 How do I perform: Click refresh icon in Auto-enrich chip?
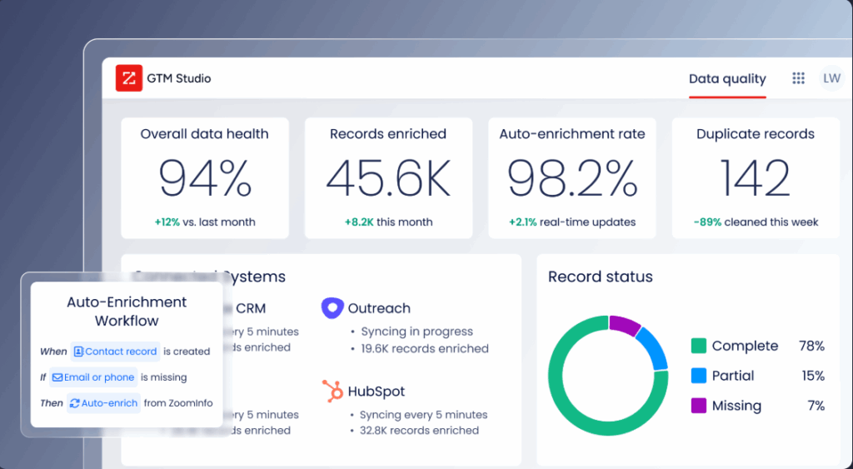[75, 403]
